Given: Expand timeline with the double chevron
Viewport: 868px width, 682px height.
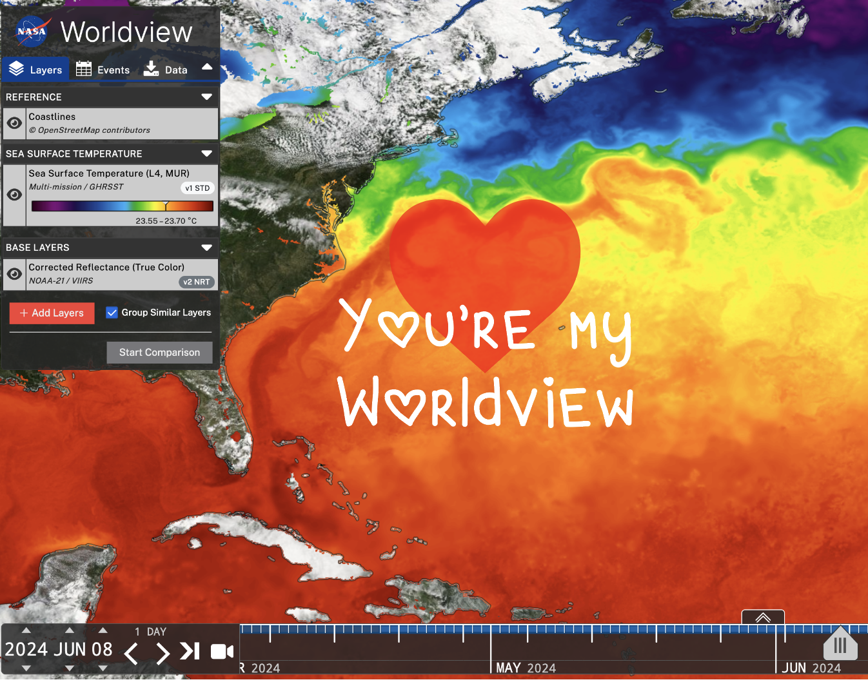Looking at the screenshot, I should pyautogui.click(x=763, y=618).
